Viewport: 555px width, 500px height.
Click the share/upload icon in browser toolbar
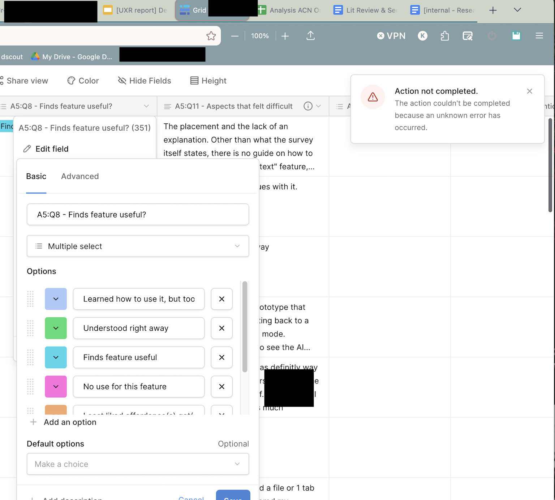(x=310, y=36)
